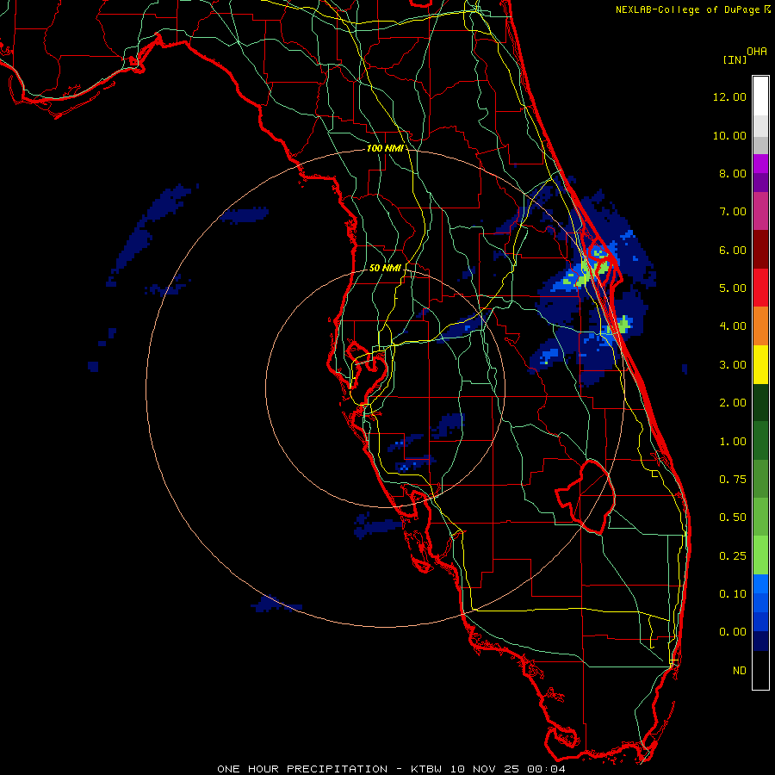The image size is (775, 775).
Task: Click the green 1.00 inch legend swatch
Action: 760,441
